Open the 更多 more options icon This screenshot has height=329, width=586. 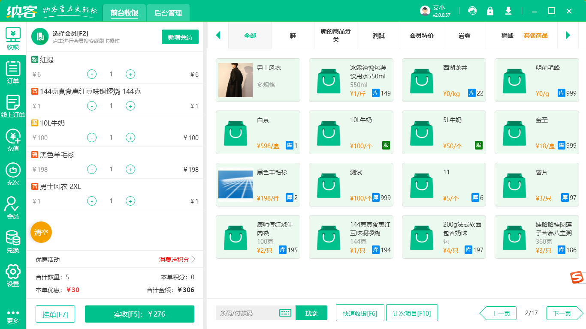(x=13, y=317)
